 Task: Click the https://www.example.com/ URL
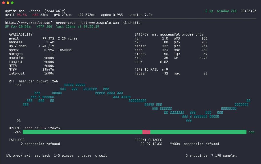click(x=29, y=23)
